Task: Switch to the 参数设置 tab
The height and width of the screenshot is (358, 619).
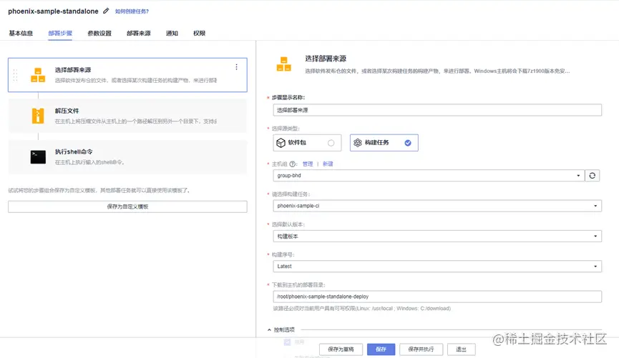Action: pyautogui.click(x=99, y=33)
